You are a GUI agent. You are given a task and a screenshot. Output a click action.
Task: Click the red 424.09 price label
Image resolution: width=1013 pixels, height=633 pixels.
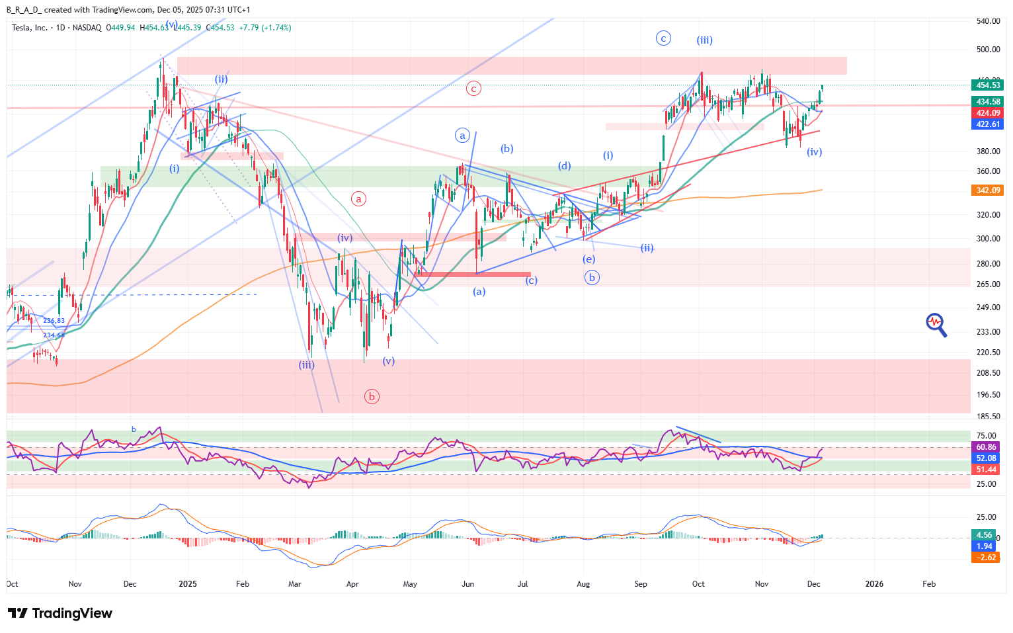click(x=987, y=113)
